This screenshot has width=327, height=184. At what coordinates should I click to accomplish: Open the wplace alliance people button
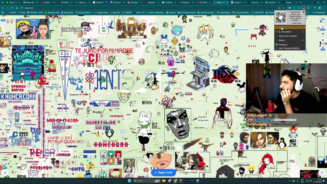[323, 34]
